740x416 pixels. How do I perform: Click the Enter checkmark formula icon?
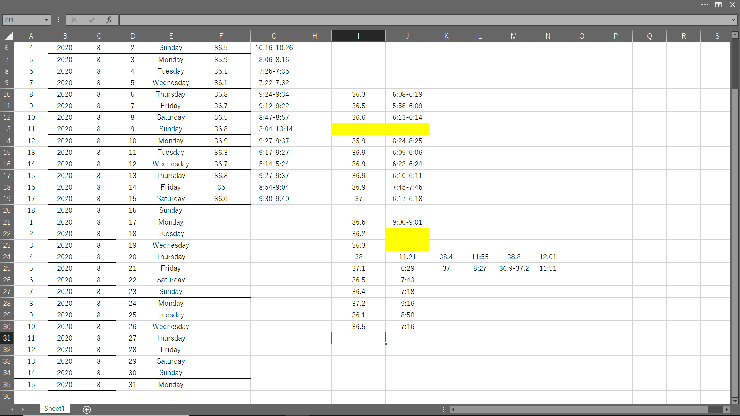(x=92, y=20)
